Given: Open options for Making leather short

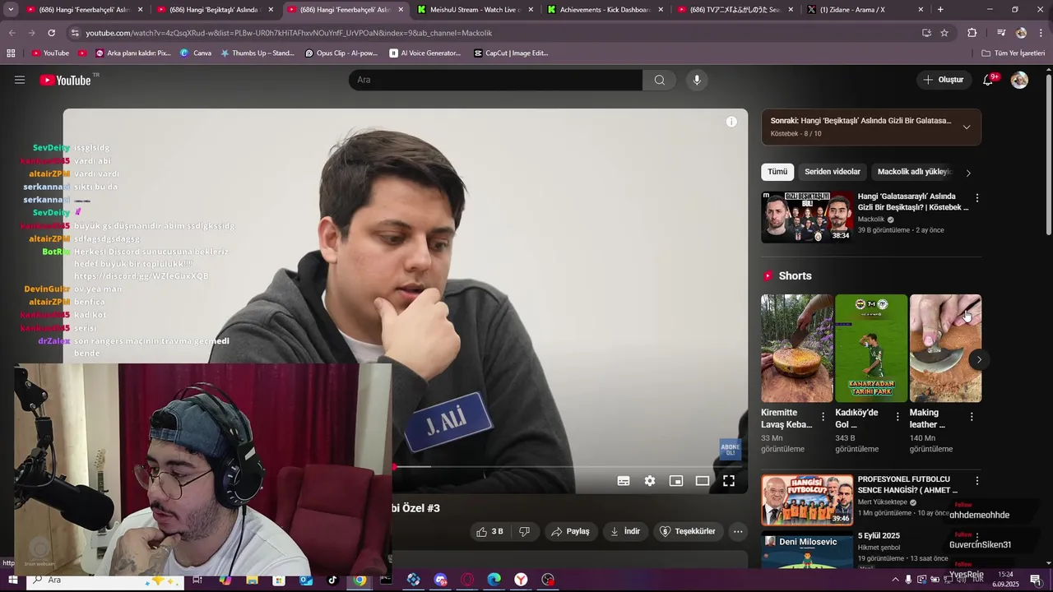Looking at the screenshot, I should click(972, 417).
